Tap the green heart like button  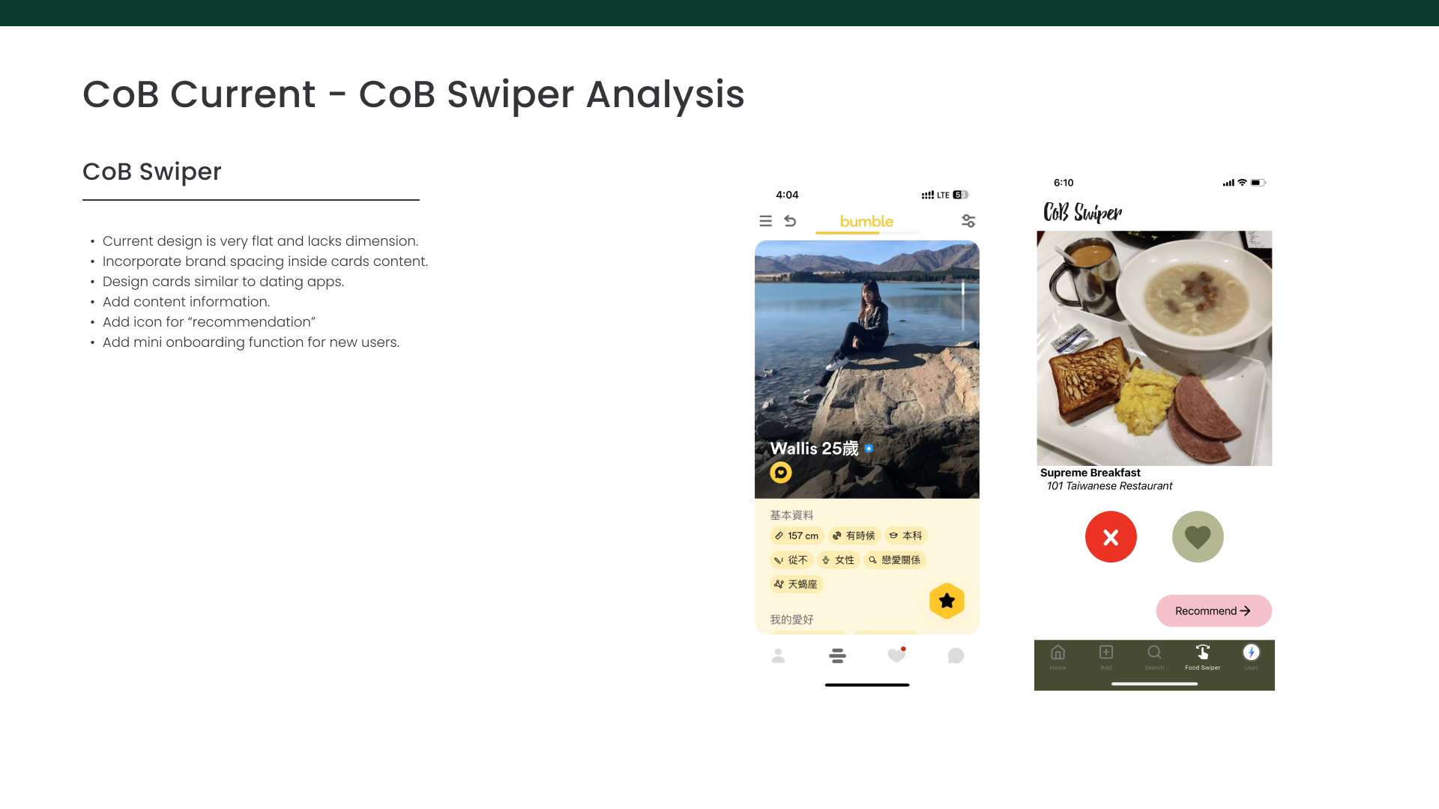click(x=1198, y=536)
